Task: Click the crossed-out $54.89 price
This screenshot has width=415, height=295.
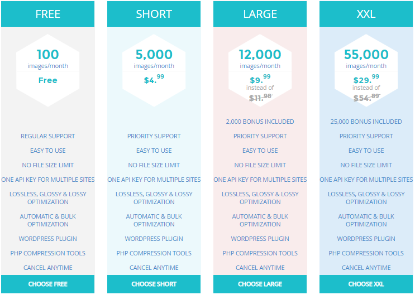Action: 366,97
